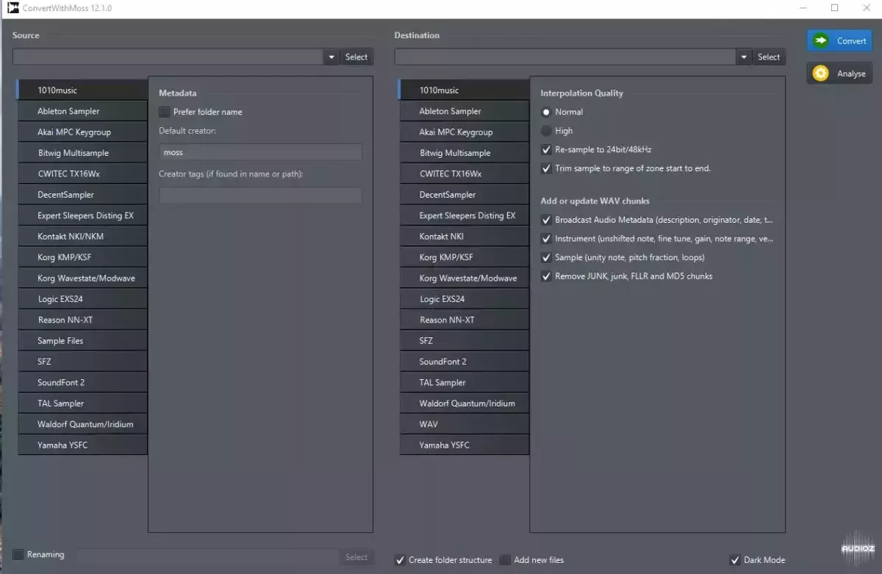Select 1010music source tab
The image size is (882, 574).
82,90
